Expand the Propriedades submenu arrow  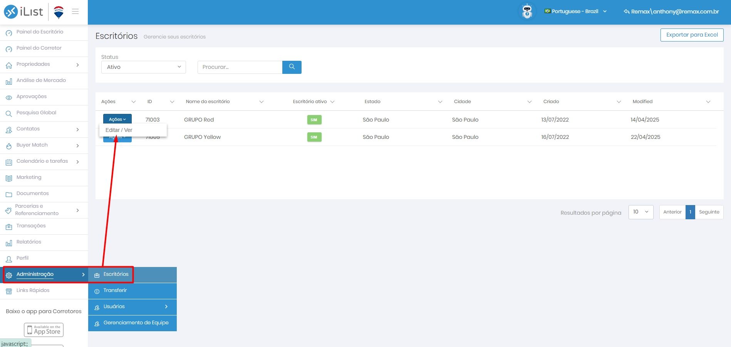point(78,65)
